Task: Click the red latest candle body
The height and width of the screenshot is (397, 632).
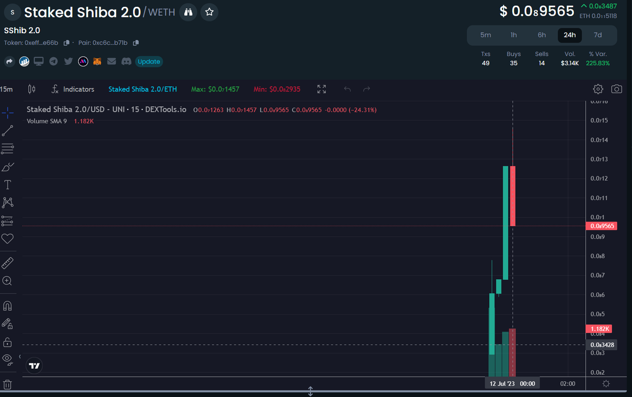Action: tap(512, 196)
